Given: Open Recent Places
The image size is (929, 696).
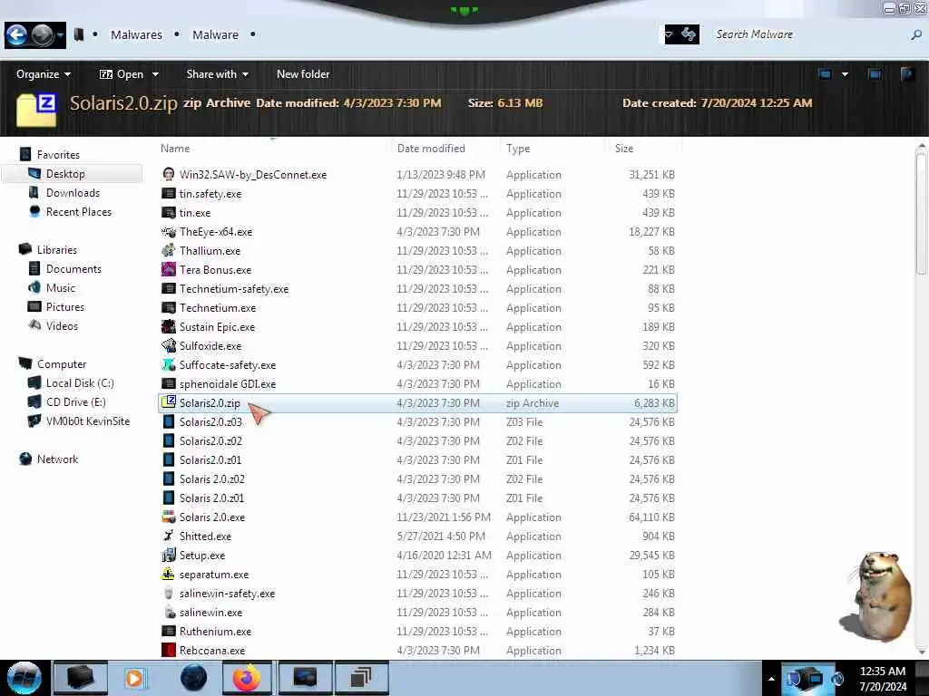Looking at the screenshot, I should [x=78, y=212].
